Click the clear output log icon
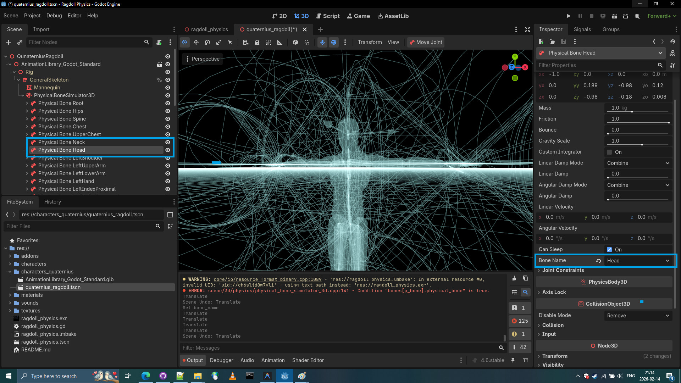This screenshot has height=383, width=681. click(x=514, y=278)
